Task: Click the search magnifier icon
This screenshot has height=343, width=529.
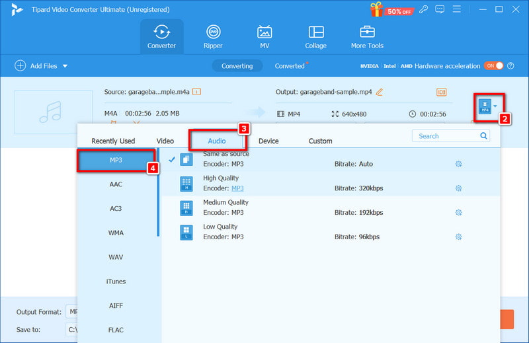Action: pos(483,136)
